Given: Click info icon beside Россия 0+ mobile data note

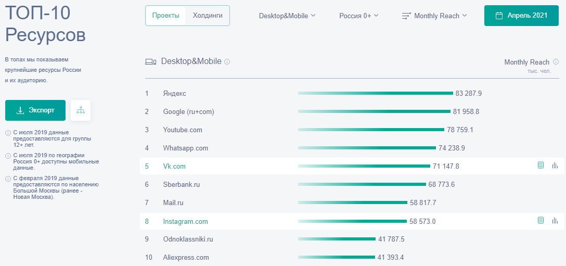Looking at the screenshot, I should tap(8, 156).
